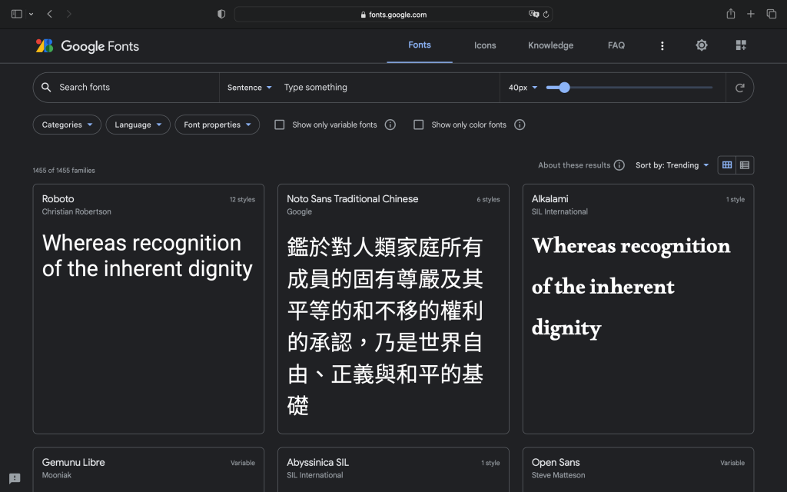Image resolution: width=787 pixels, height=492 pixels.
Task: Enable Show only color fonts
Action: pyautogui.click(x=419, y=125)
